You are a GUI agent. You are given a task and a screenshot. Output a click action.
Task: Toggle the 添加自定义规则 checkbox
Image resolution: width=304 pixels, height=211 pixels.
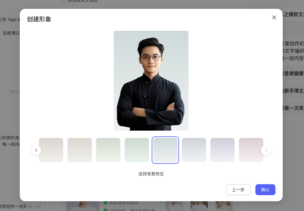(64, 1)
